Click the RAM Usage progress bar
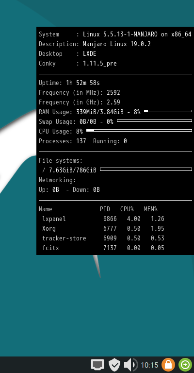Screen dimensions: 194x373 tap(168, 111)
